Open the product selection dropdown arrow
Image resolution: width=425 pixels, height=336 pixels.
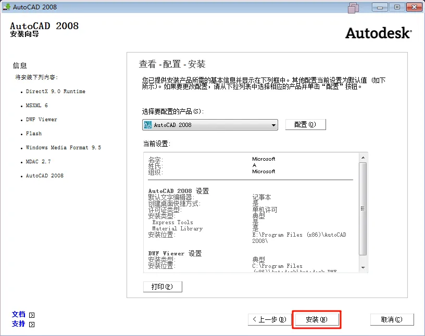273,125
